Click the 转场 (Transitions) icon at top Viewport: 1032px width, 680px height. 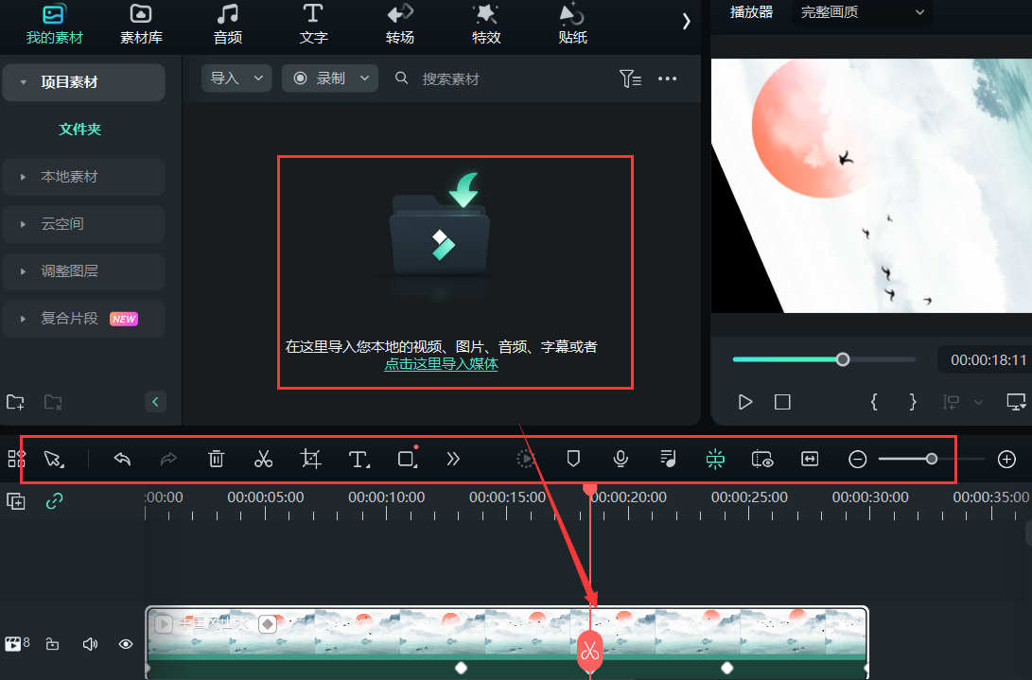pyautogui.click(x=399, y=24)
